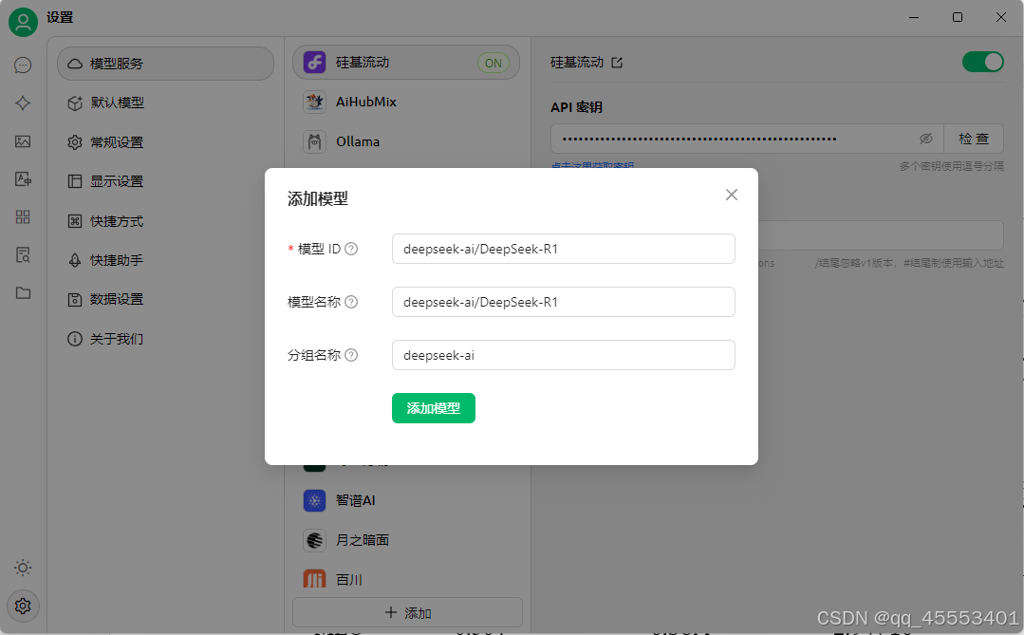Open the chat assistant sidebar icon
Viewport: 1024px width, 635px height.
coord(23,65)
